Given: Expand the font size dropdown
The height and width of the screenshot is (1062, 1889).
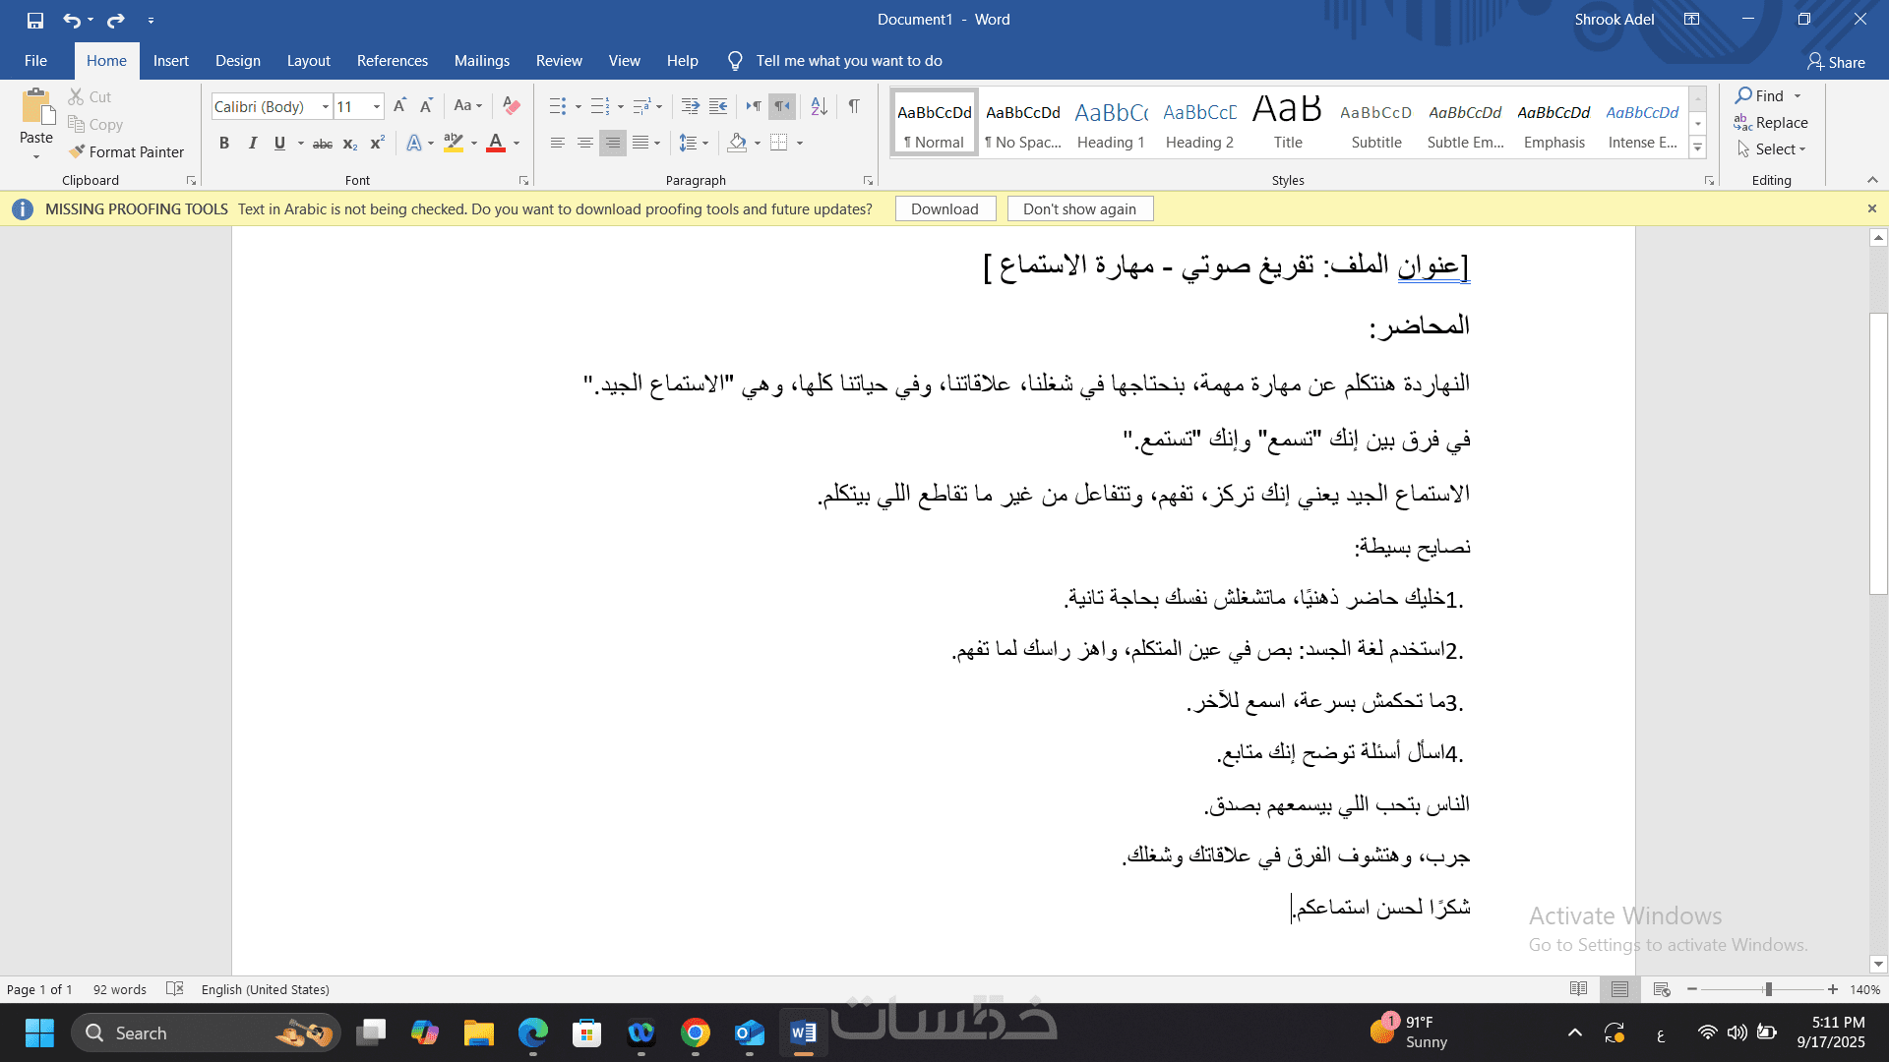Looking at the screenshot, I should click(376, 106).
